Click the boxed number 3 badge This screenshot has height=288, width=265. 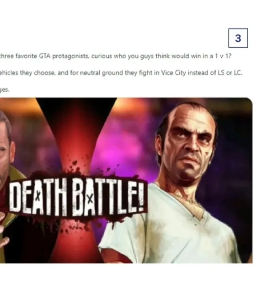coord(238,38)
